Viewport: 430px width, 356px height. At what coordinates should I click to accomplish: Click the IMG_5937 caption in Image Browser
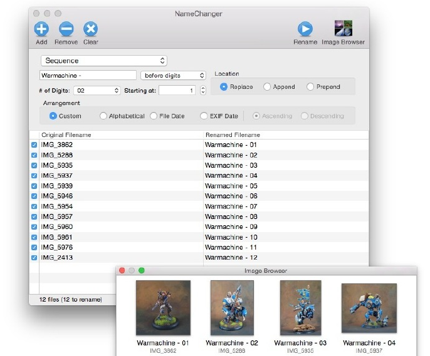click(369, 351)
